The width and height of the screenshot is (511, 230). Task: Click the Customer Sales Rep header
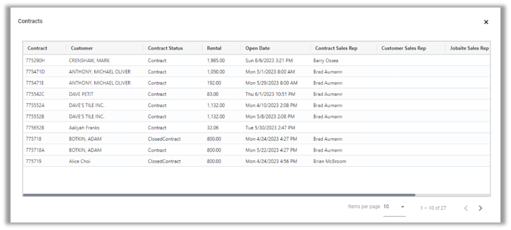[x=403, y=48]
